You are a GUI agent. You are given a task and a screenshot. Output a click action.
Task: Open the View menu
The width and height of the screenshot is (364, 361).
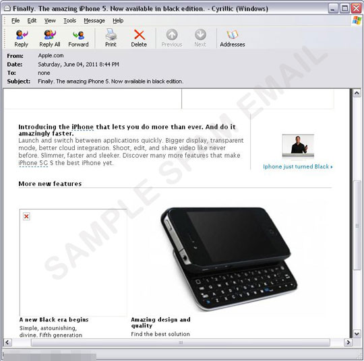pos(50,21)
